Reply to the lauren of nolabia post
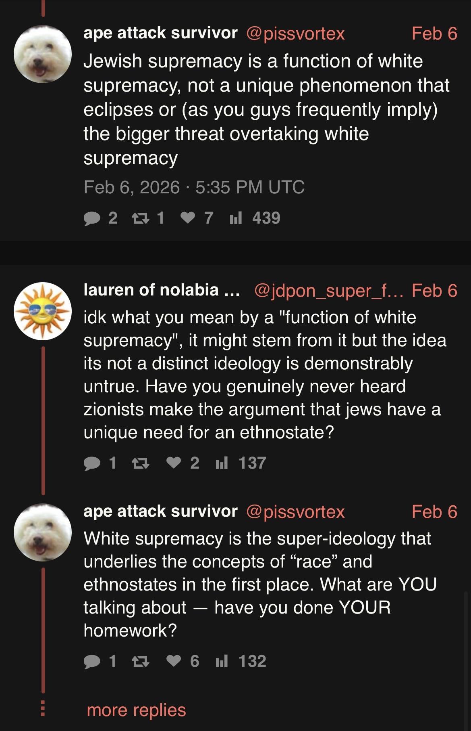 point(92,463)
